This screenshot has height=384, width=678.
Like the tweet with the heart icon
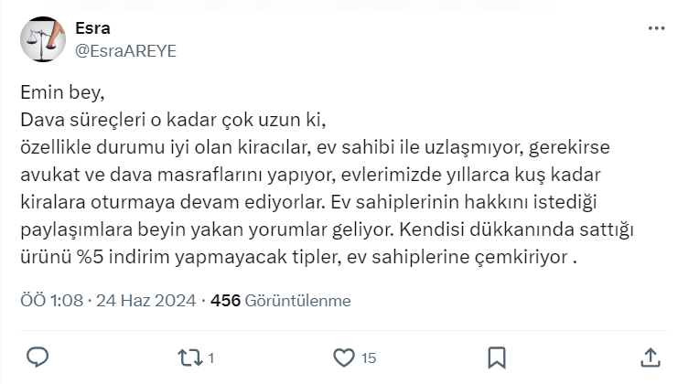(344, 357)
